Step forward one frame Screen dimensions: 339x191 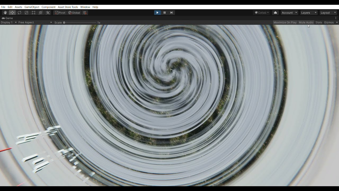point(172,12)
